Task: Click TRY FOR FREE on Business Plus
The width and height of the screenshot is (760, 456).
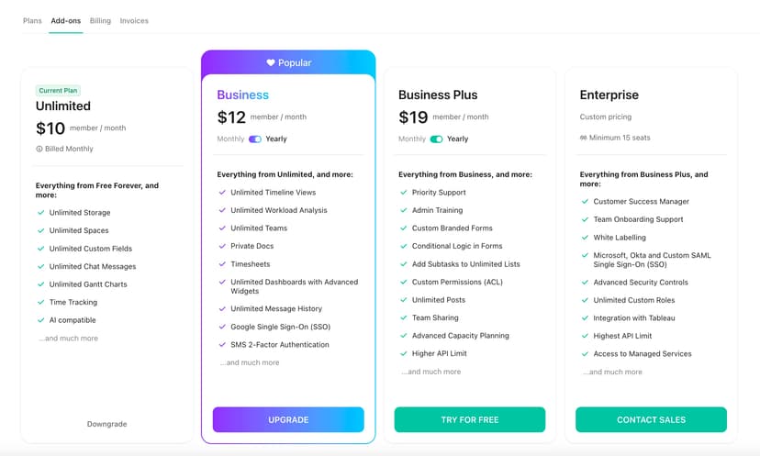Action: click(x=470, y=419)
